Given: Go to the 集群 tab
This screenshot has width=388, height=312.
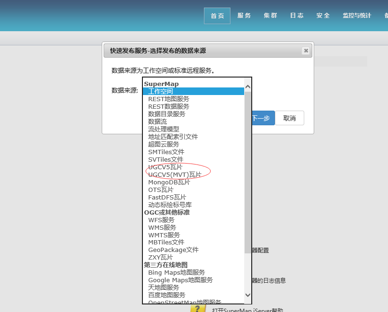Looking at the screenshot, I should [x=270, y=16].
